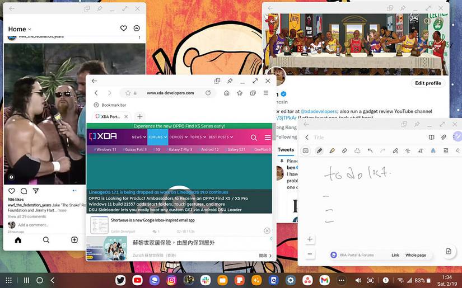Undo last stroke in Notes
462x288 pixels.
370,150
